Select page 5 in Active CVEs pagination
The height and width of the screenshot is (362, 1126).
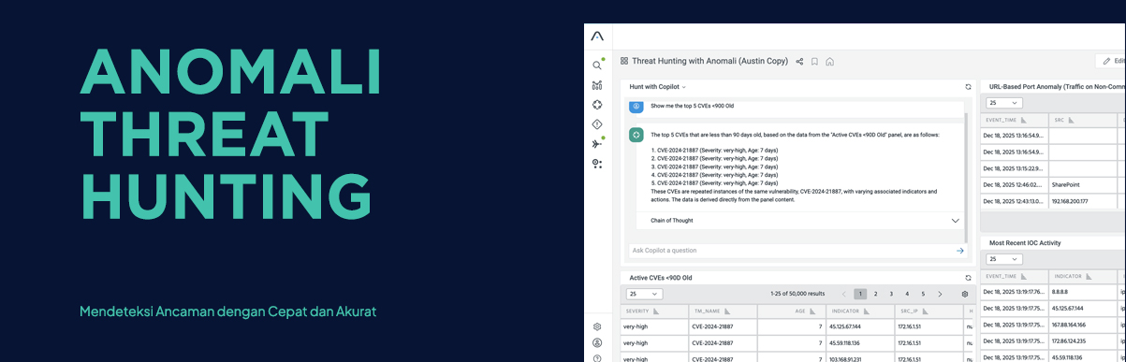click(x=923, y=295)
